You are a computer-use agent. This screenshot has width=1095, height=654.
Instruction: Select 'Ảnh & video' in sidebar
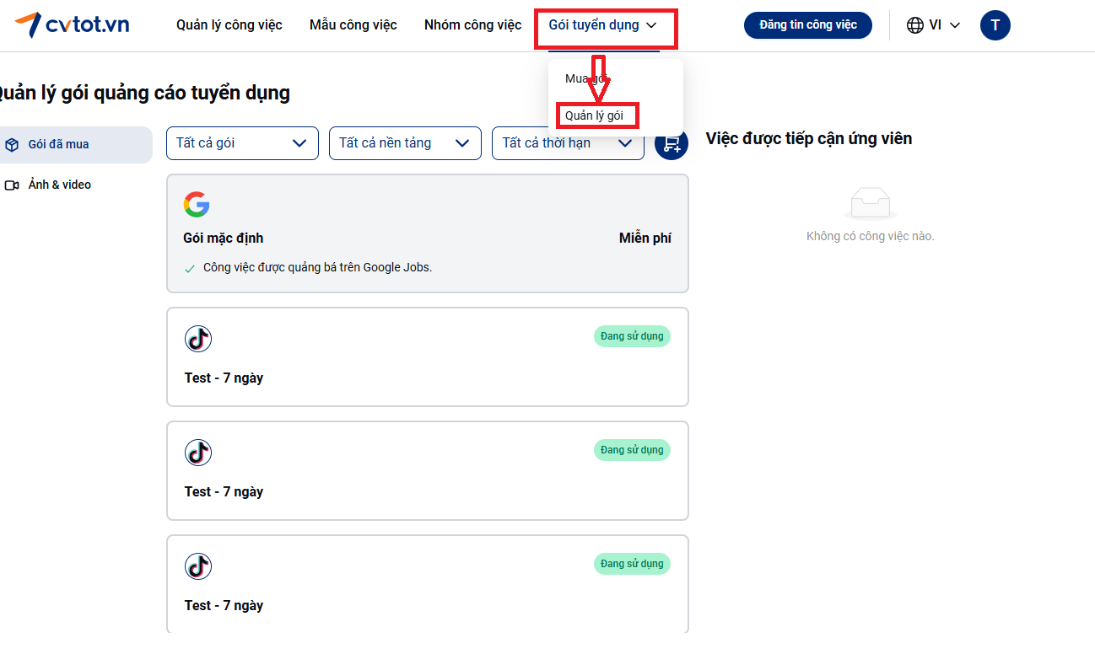(59, 185)
